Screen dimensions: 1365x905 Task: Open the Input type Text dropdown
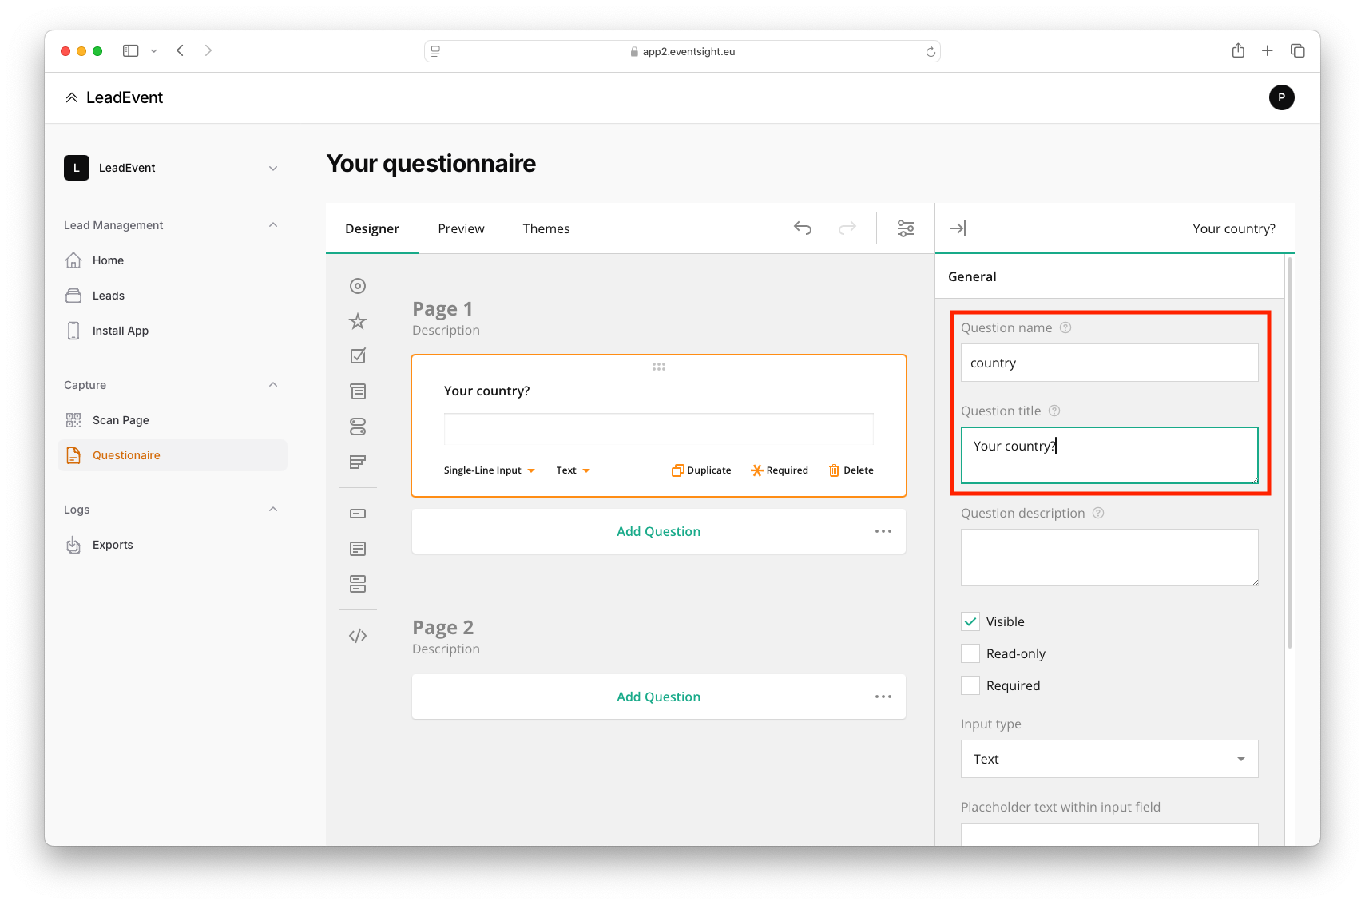pos(1109,759)
